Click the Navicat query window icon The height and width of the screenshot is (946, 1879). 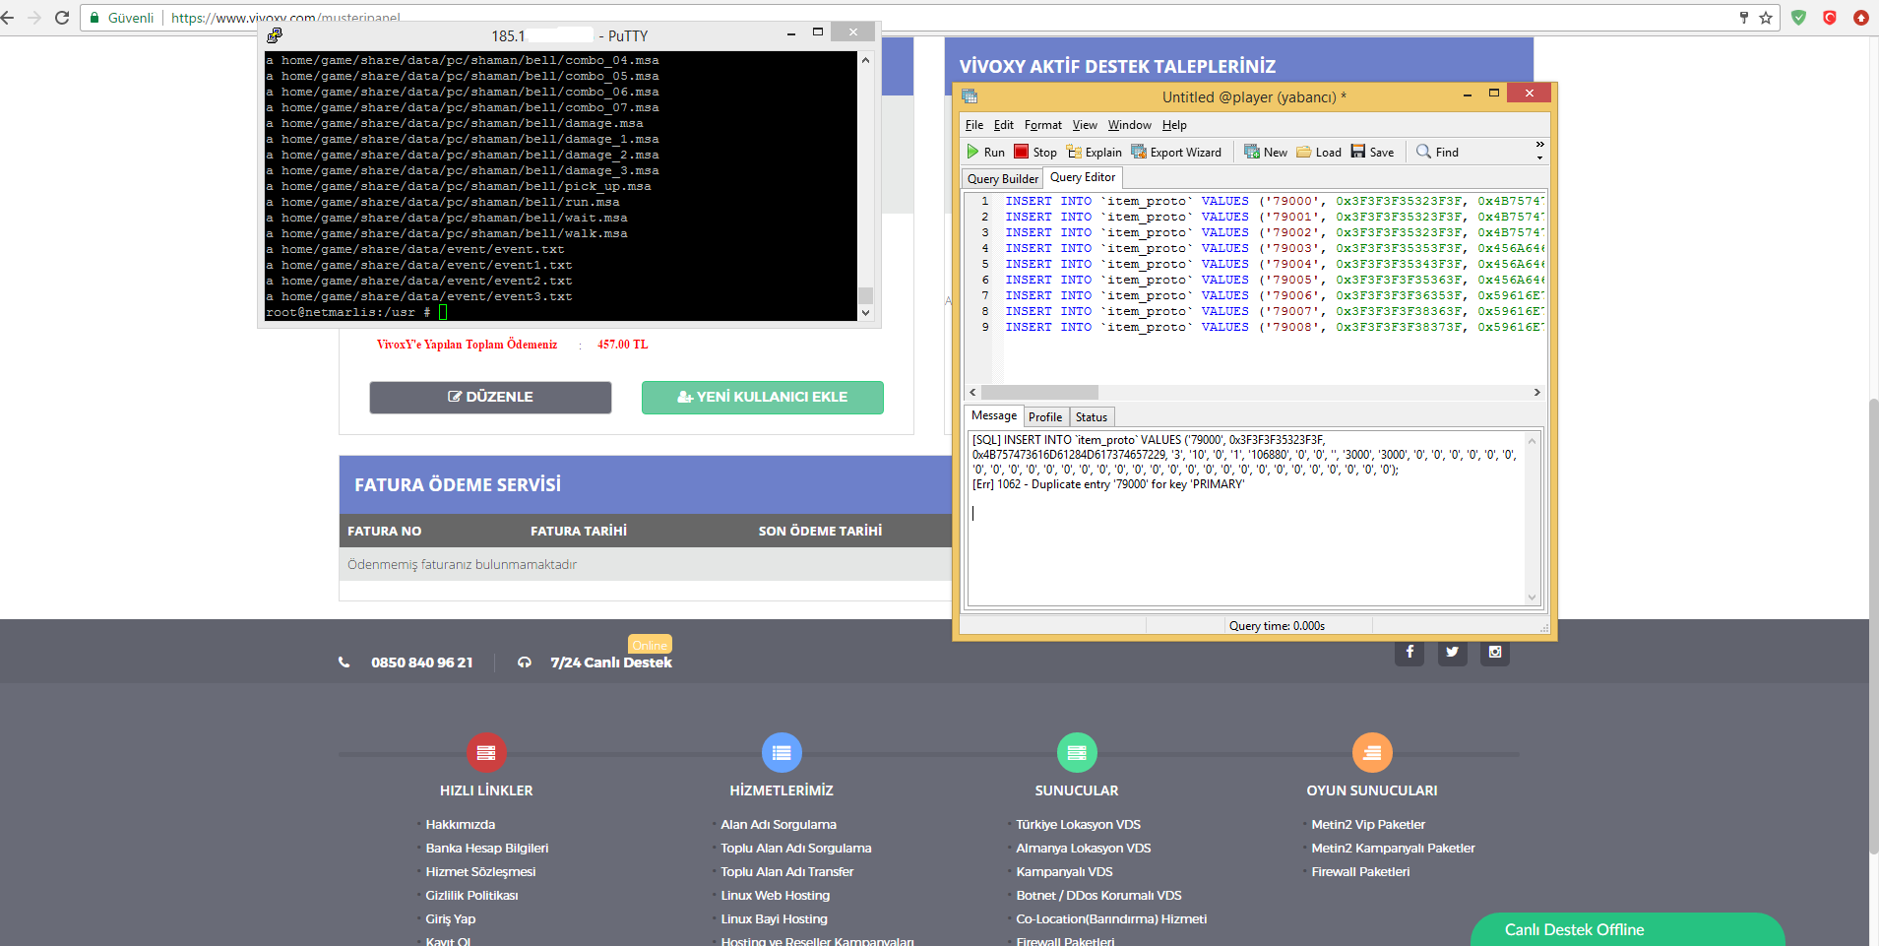click(x=970, y=96)
